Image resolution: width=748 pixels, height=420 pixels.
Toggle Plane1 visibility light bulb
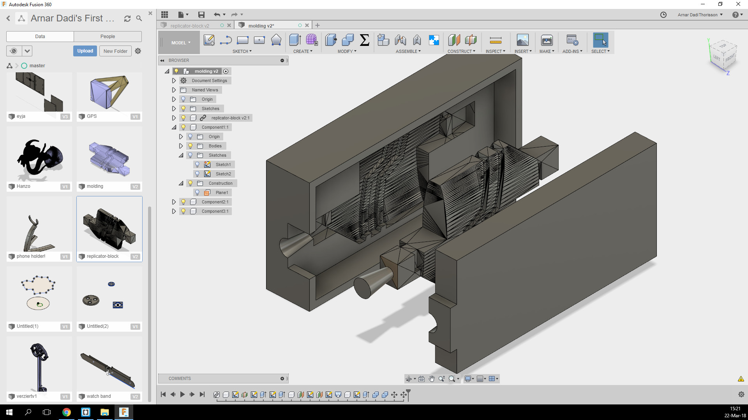[x=197, y=192]
